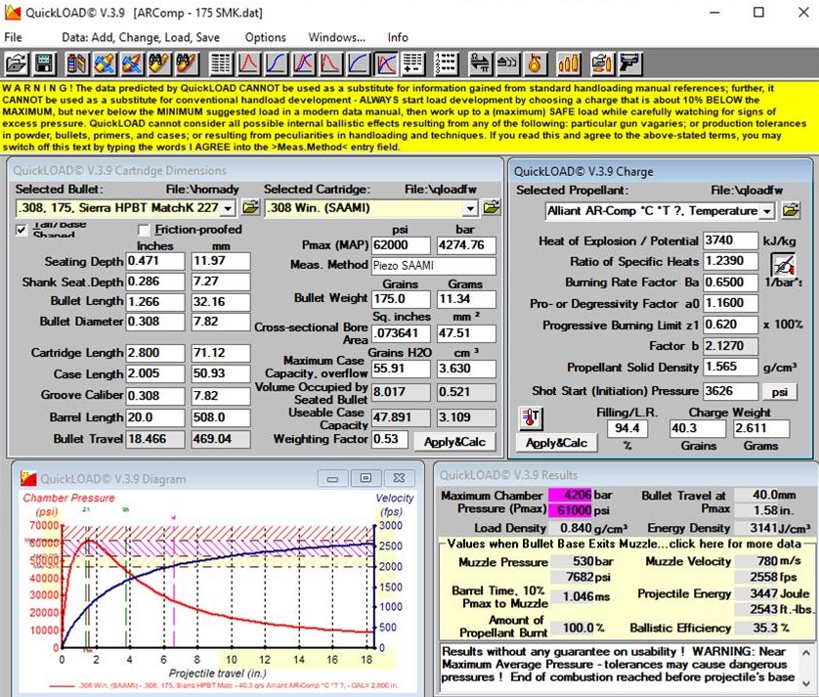Click the open file toolbar icon

coord(17,65)
